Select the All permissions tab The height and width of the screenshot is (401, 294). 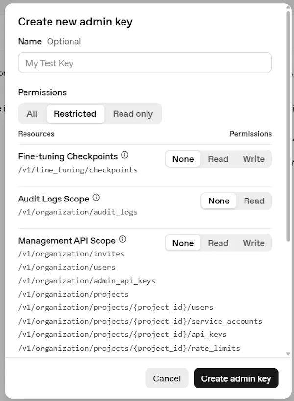[32, 114]
